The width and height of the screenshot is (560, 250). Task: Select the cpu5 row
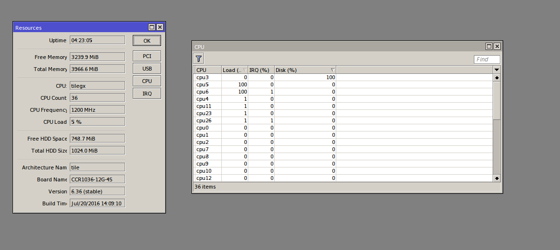coord(344,84)
